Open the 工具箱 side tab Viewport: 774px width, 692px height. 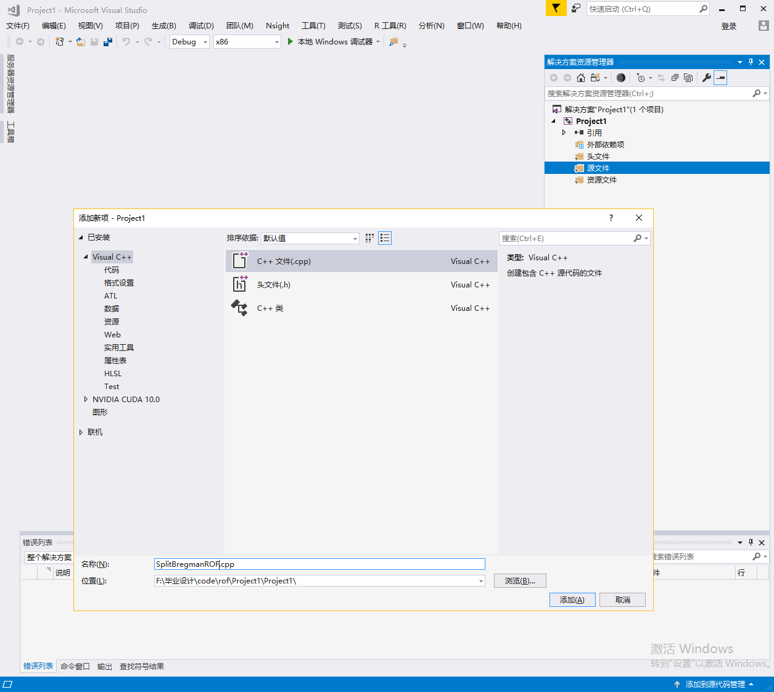tap(10, 131)
